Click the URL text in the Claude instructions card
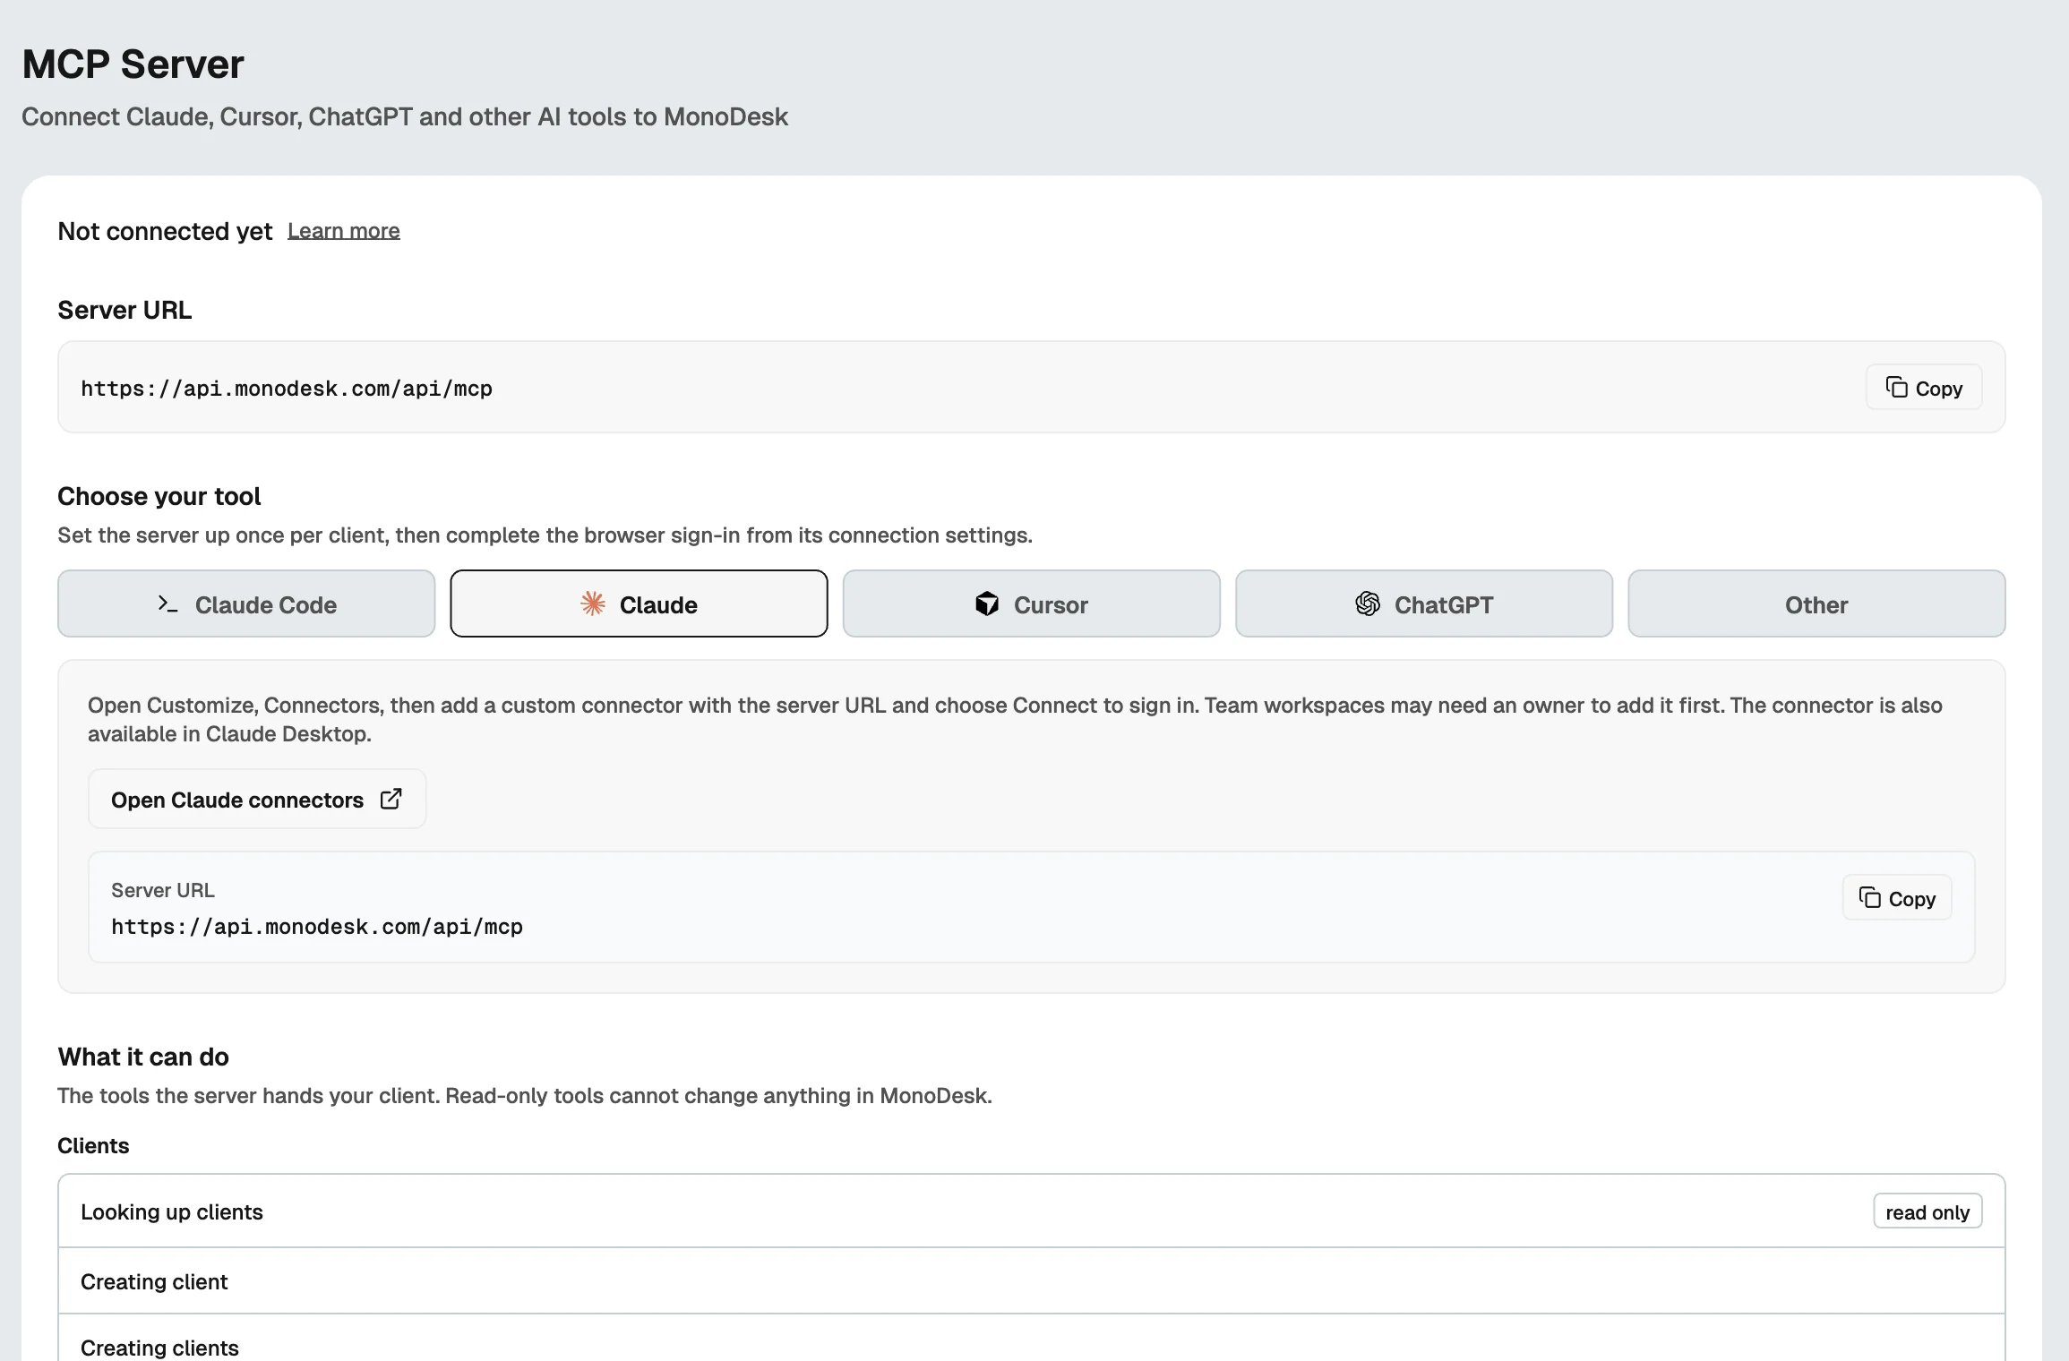Screen dimensions: 2069x1361 (317, 927)
